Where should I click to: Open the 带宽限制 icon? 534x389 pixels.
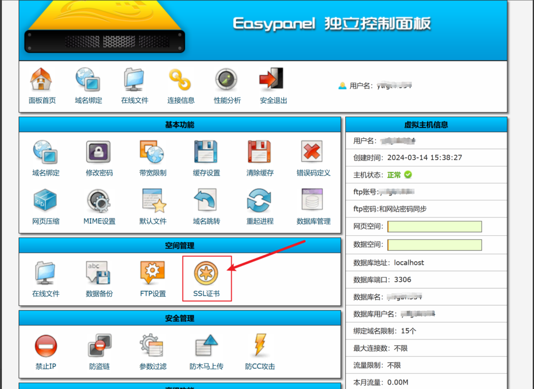pyautogui.click(x=152, y=152)
